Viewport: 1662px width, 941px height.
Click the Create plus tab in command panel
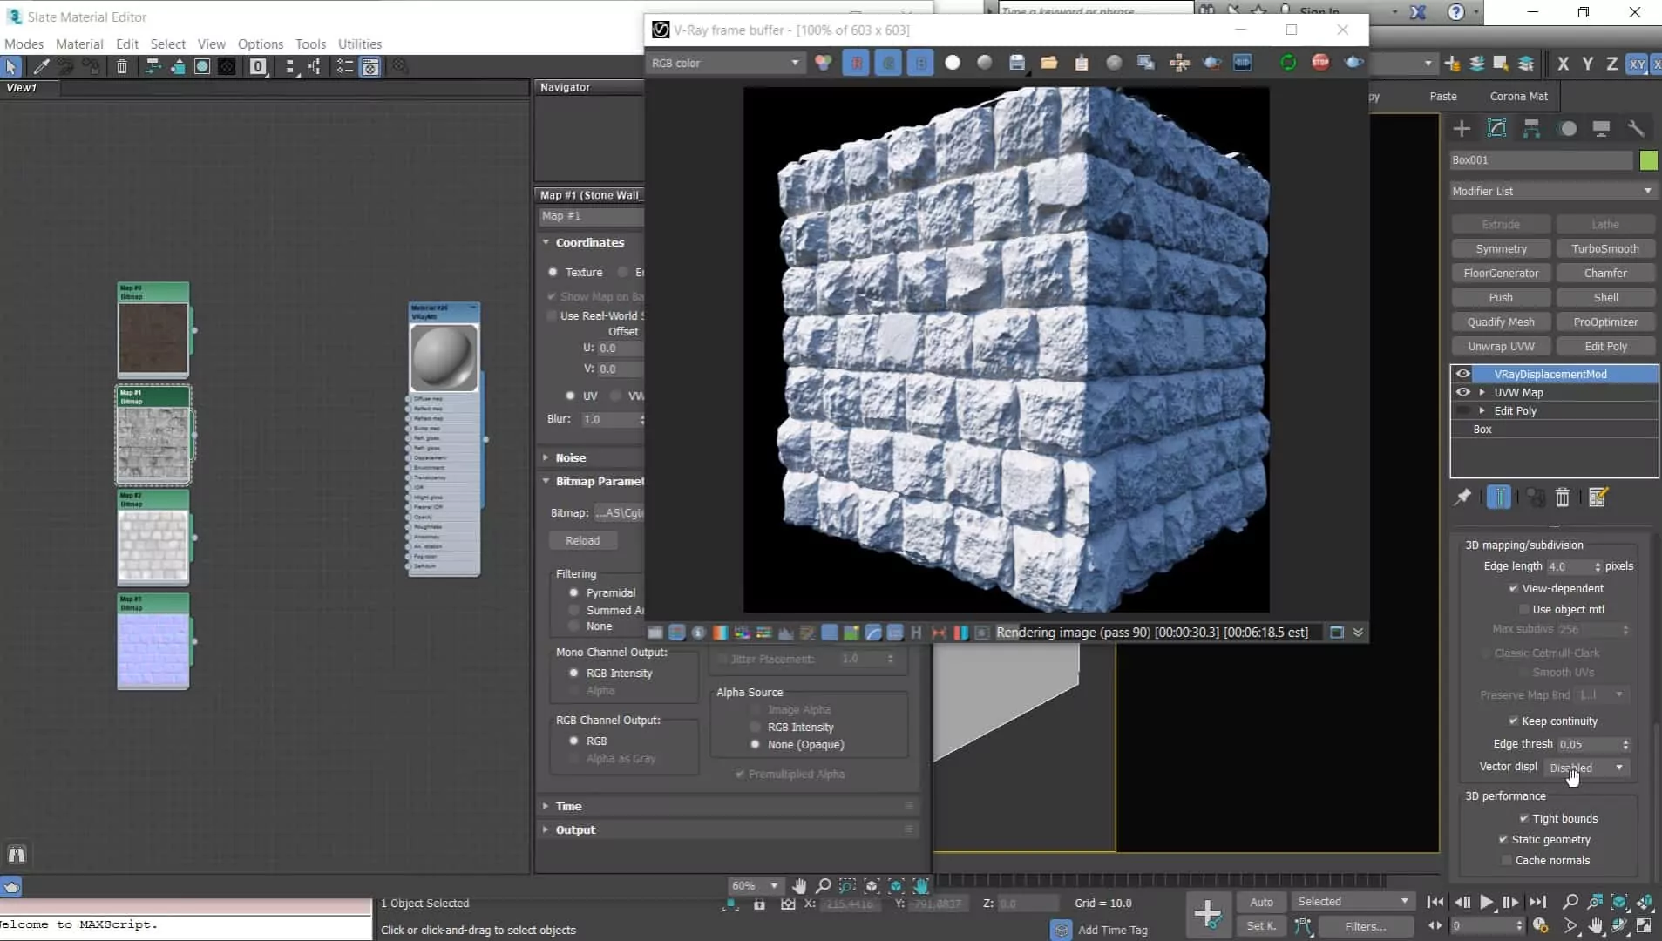[1462, 129]
